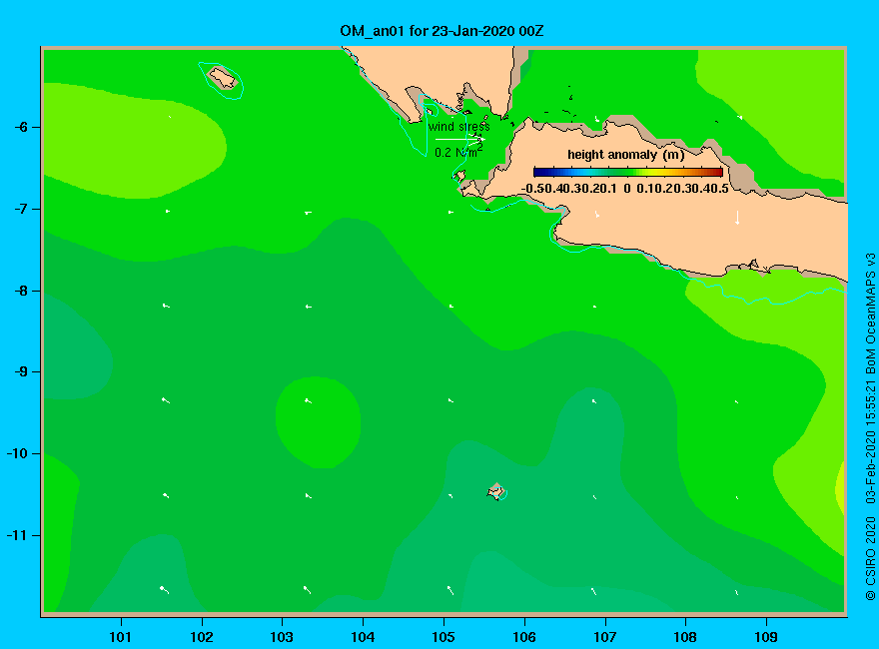Click the -10 latitude axis label

pyautogui.click(x=17, y=453)
